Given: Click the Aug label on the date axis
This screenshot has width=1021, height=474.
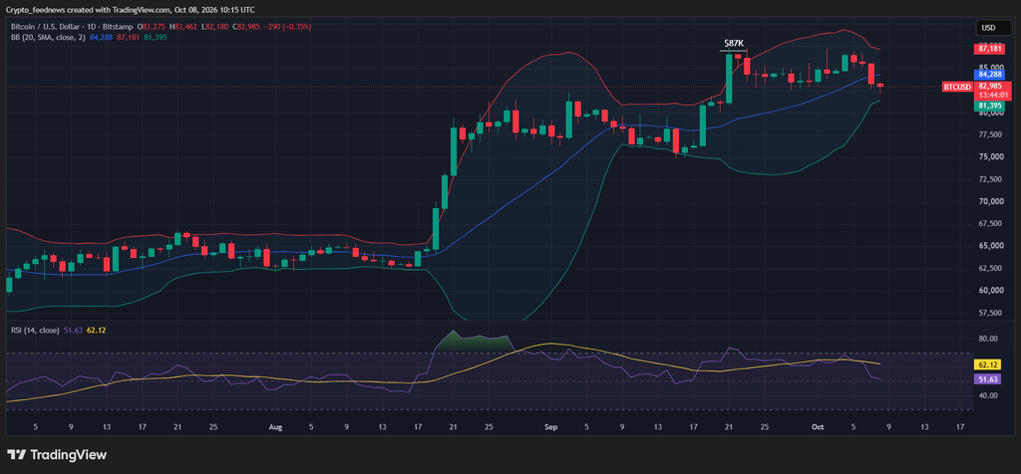Looking at the screenshot, I should coord(275,427).
